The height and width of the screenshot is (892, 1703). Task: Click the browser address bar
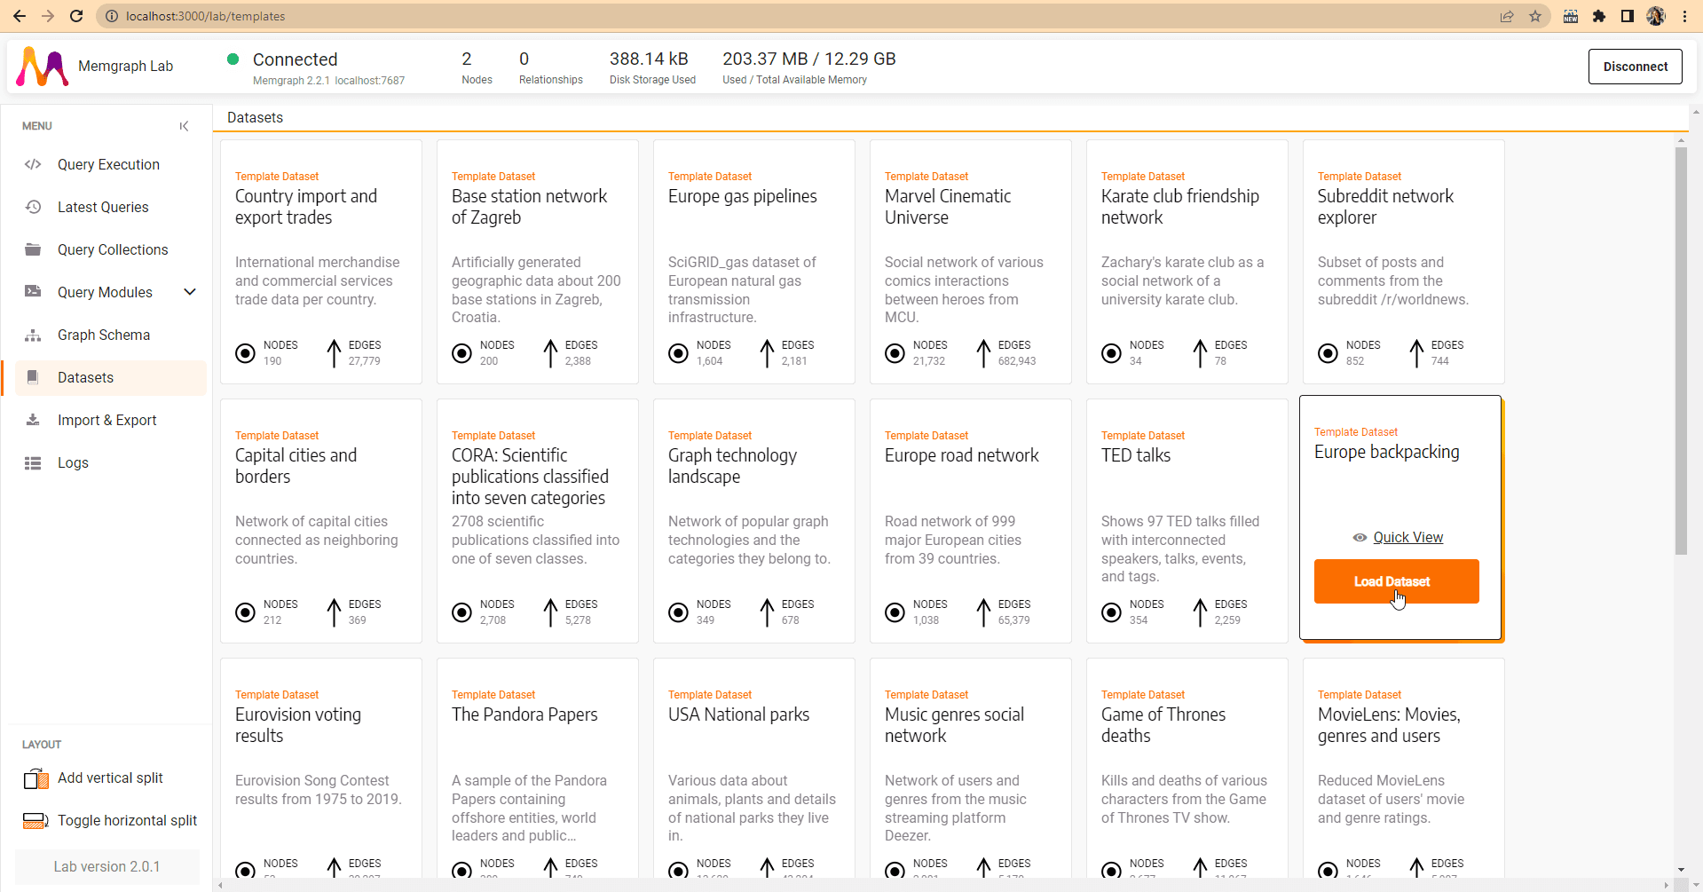[x=799, y=16]
